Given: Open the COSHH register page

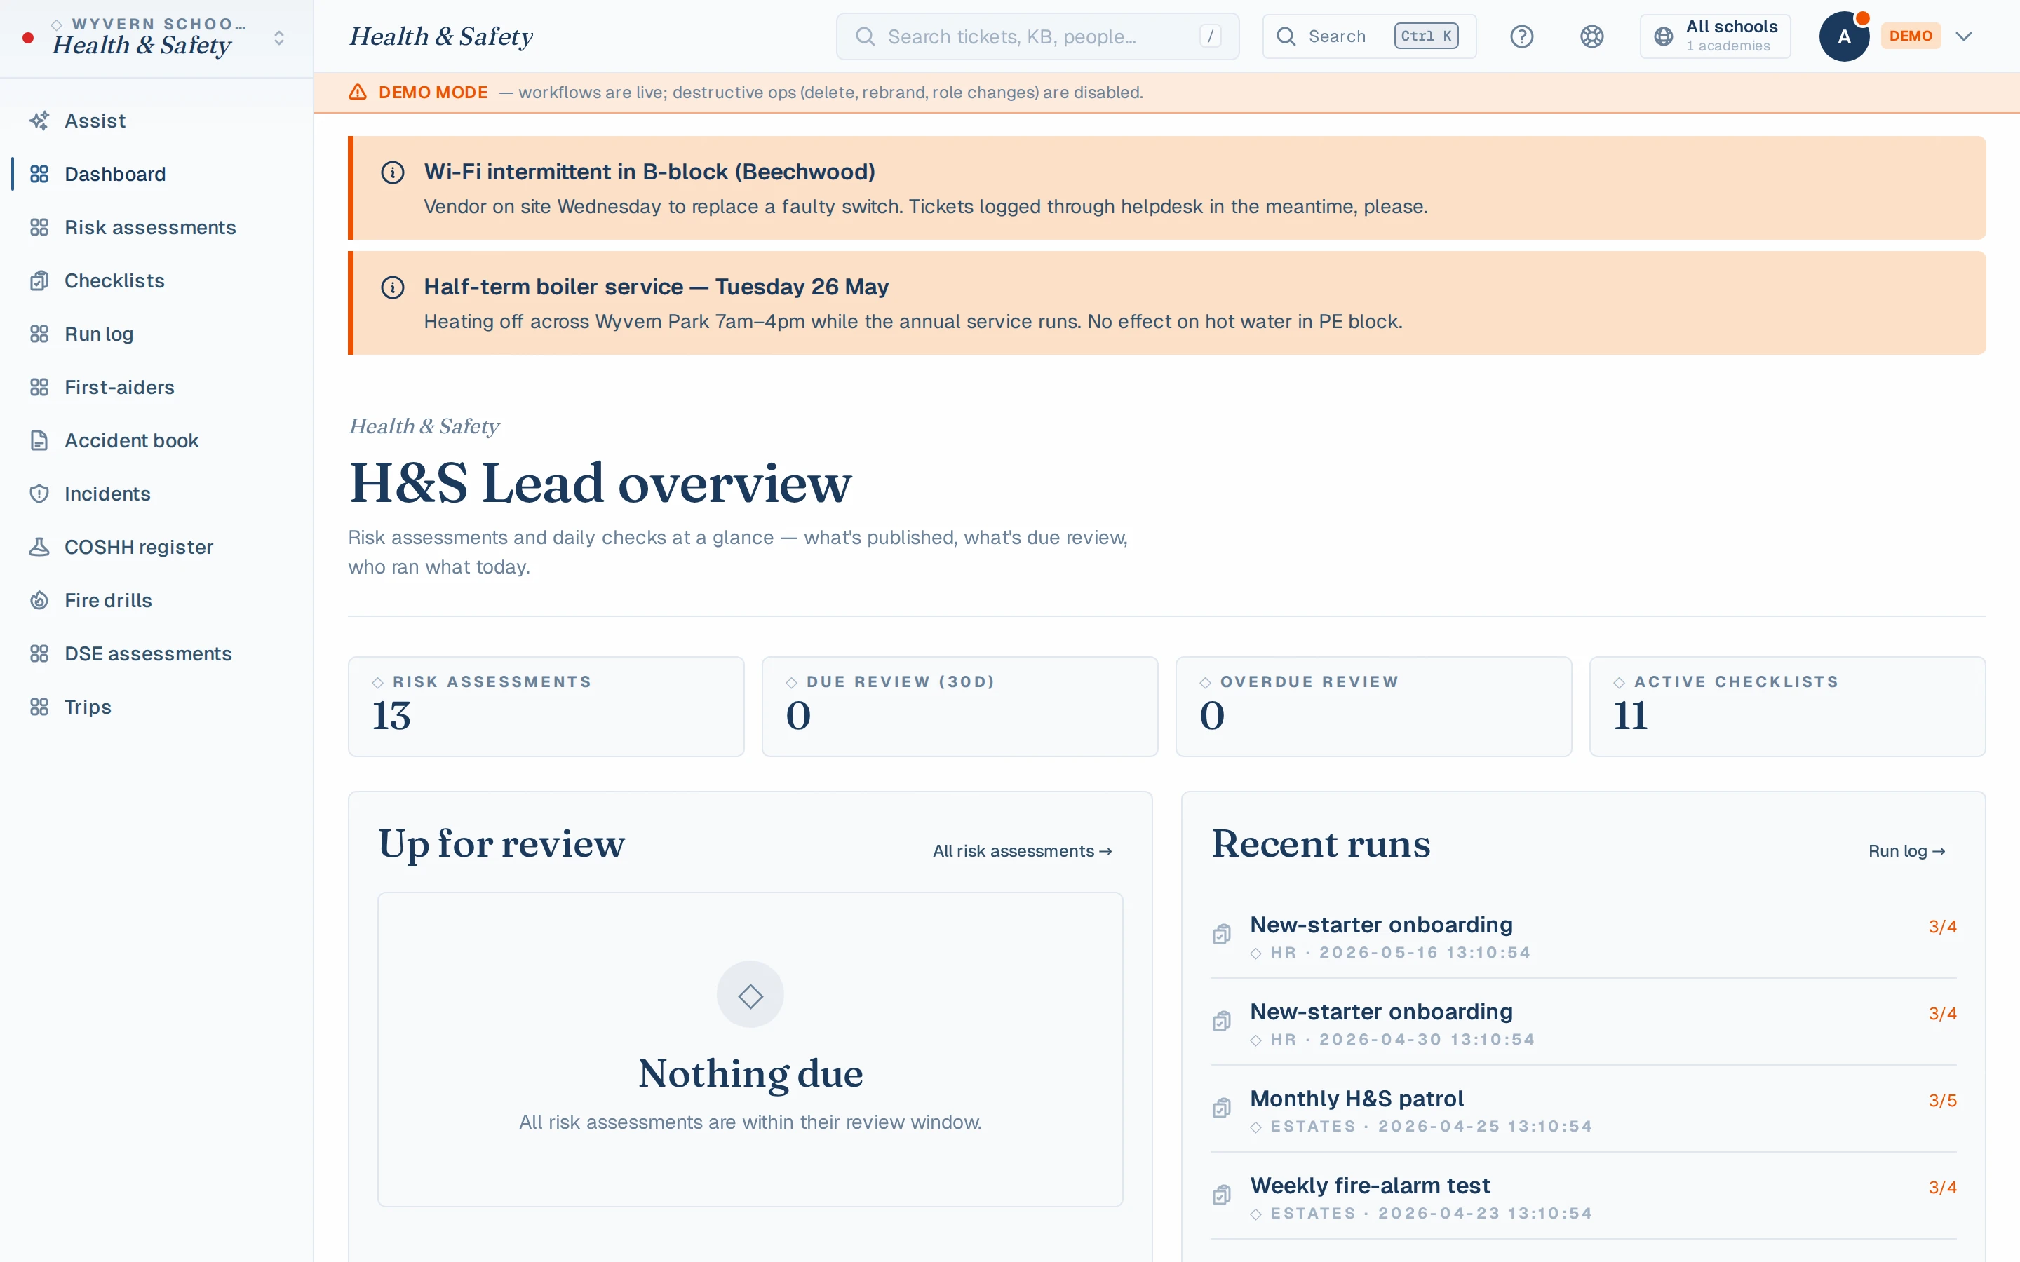Looking at the screenshot, I should click(157, 548).
